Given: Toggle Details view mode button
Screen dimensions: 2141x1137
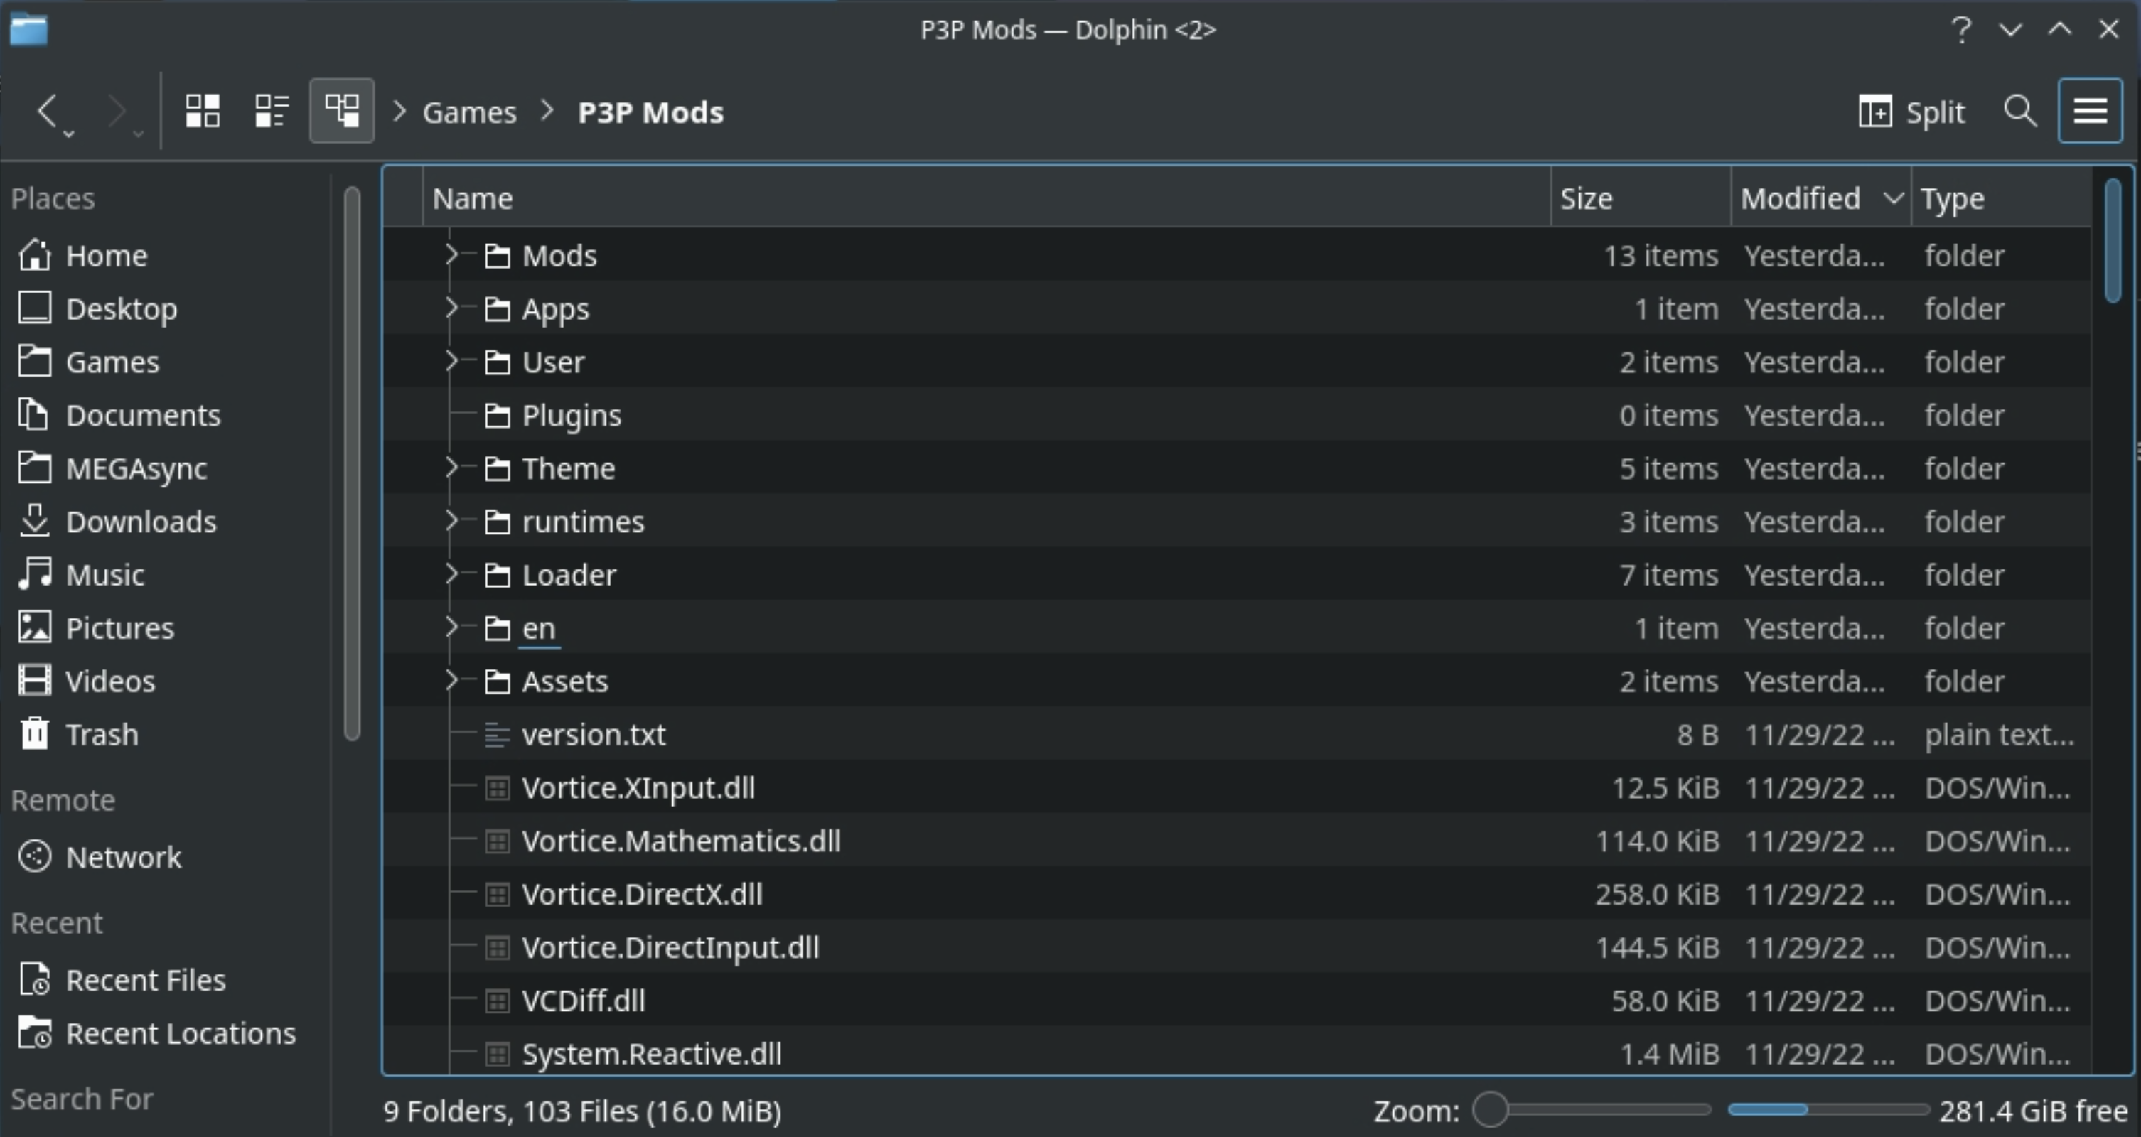Looking at the screenshot, I should [x=342, y=111].
